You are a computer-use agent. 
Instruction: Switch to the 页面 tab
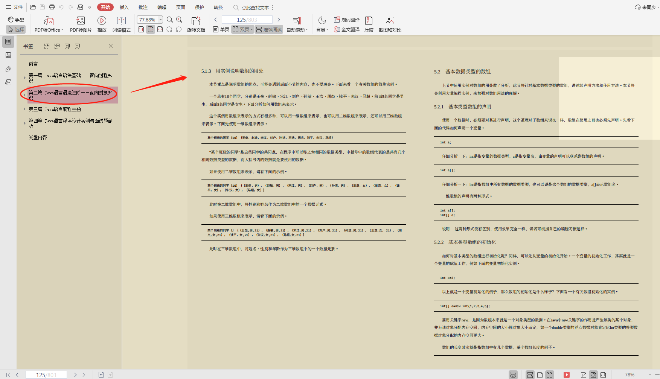181,7
